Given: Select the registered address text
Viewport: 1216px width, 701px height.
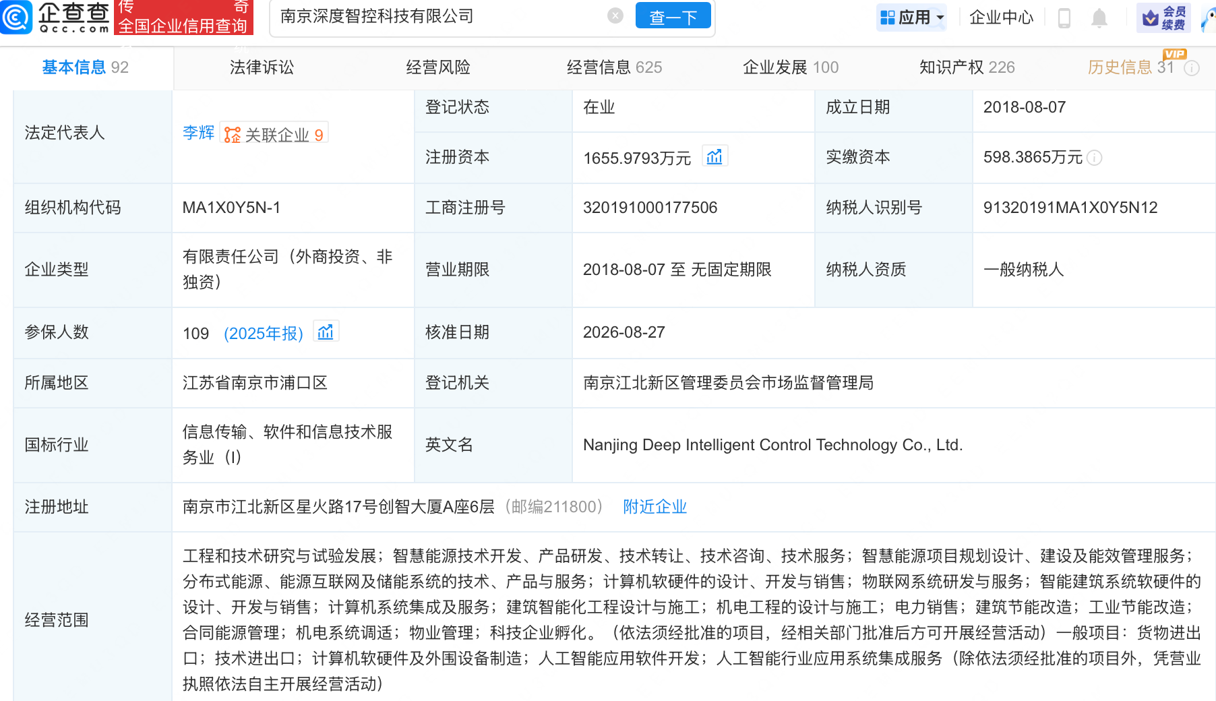Looking at the screenshot, I should click(x=338, y=507).
